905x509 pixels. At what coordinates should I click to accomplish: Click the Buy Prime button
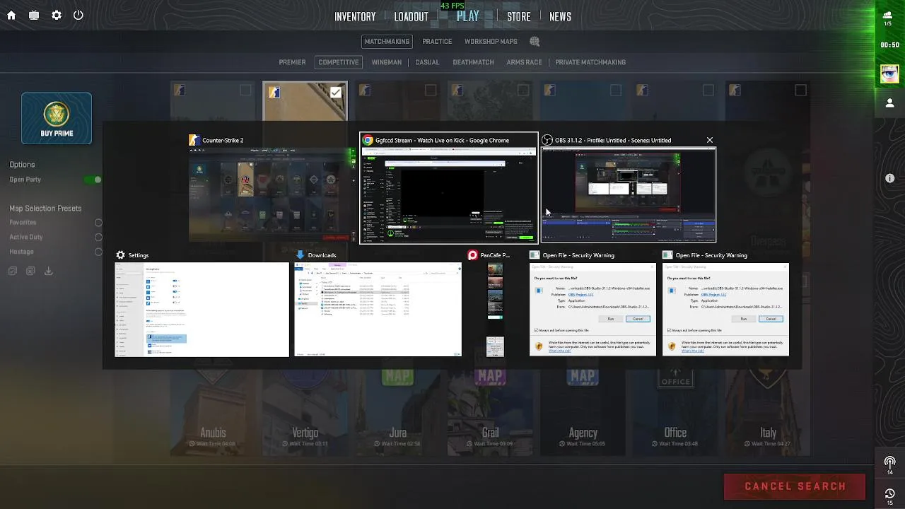[x=57, y=118]
